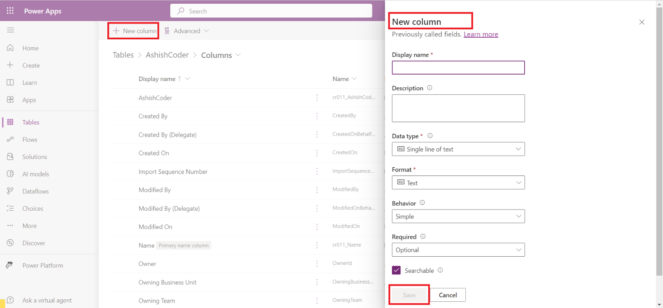Open the Discover compass icon
This screenshot has width=663, height=308.
pyautogui.click(x=10, y=243)
